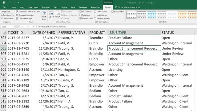Open the Home tab
The image size is (197, 111).
point(13,7)
